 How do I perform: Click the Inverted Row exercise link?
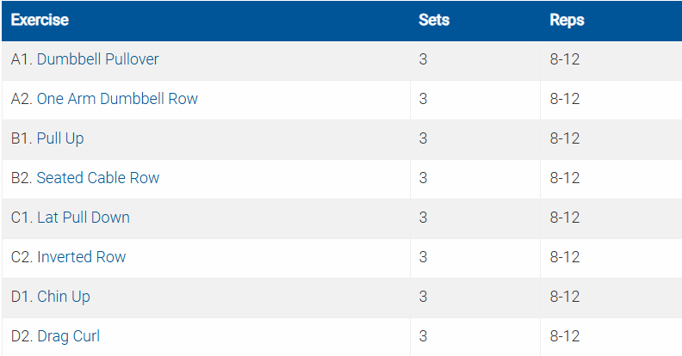click(x=81, y=257)
